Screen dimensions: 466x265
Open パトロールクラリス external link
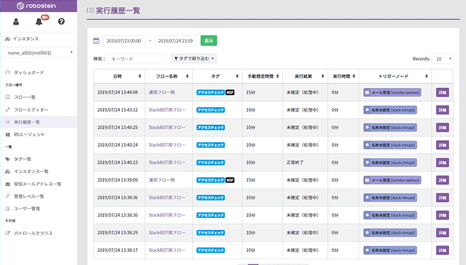(33, 233)
